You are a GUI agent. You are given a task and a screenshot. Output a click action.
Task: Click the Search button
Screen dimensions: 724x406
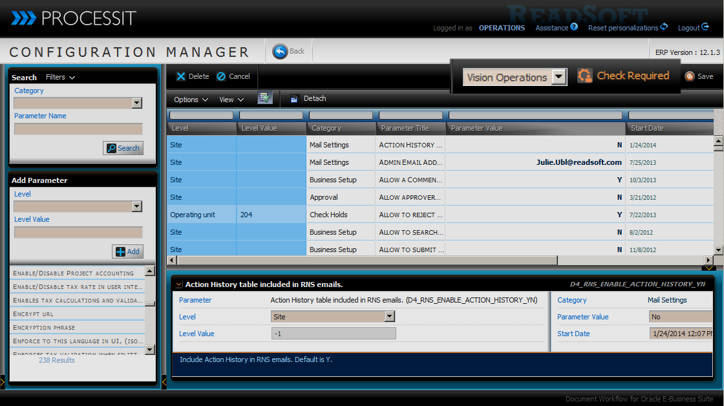(123, 148)
